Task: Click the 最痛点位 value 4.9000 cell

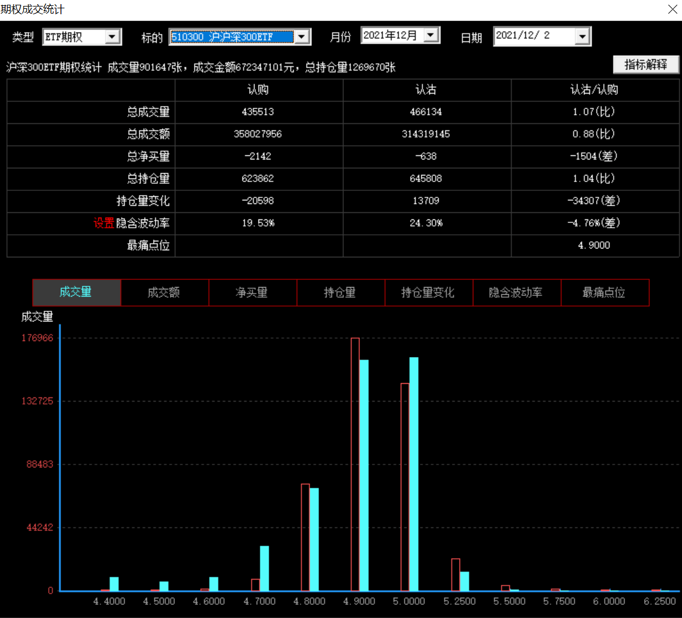Action: pyautogui.click(x=594, y=246)
